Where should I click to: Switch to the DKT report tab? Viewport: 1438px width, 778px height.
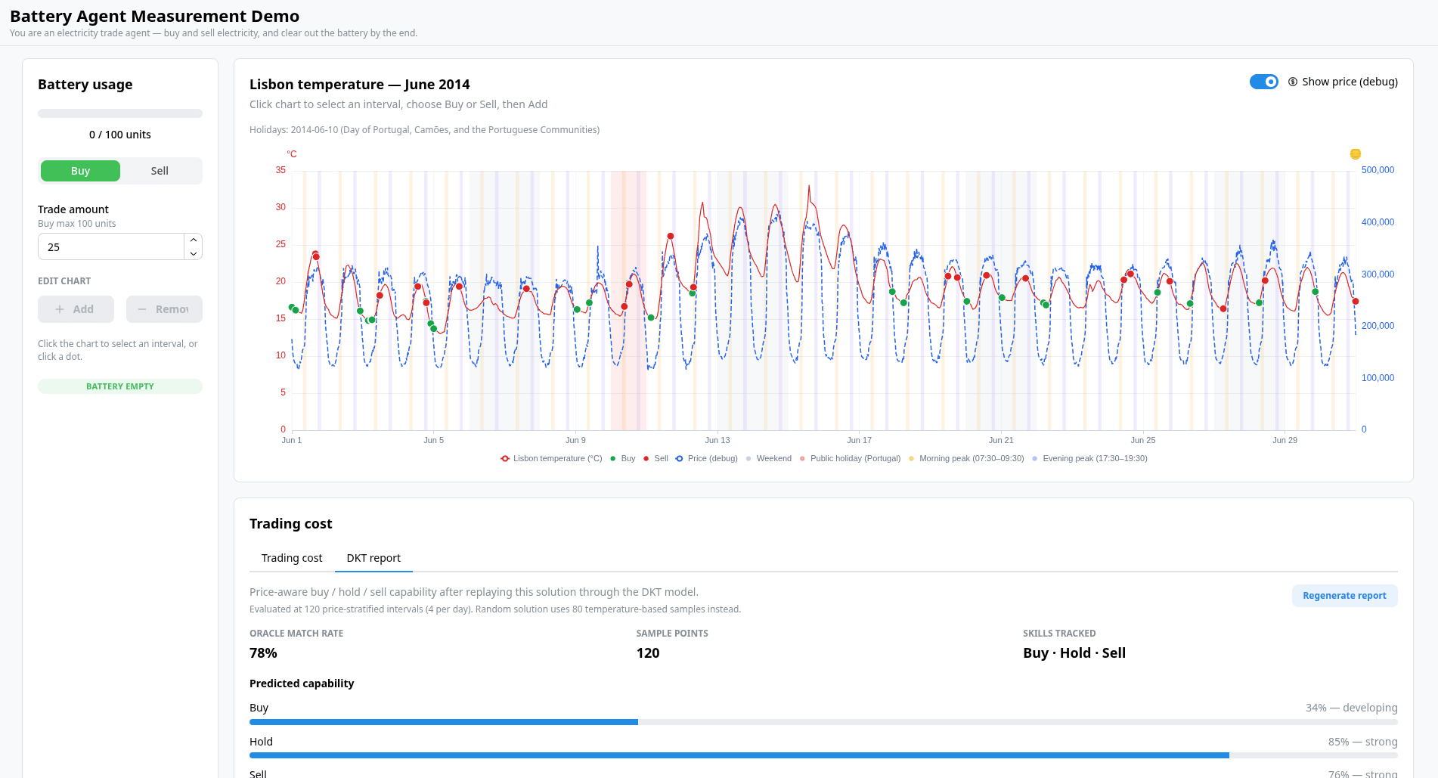(373, 558)
